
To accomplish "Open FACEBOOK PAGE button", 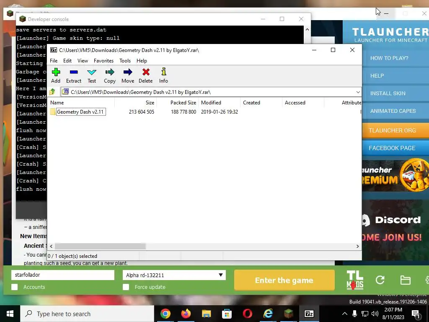I will 395,148.
